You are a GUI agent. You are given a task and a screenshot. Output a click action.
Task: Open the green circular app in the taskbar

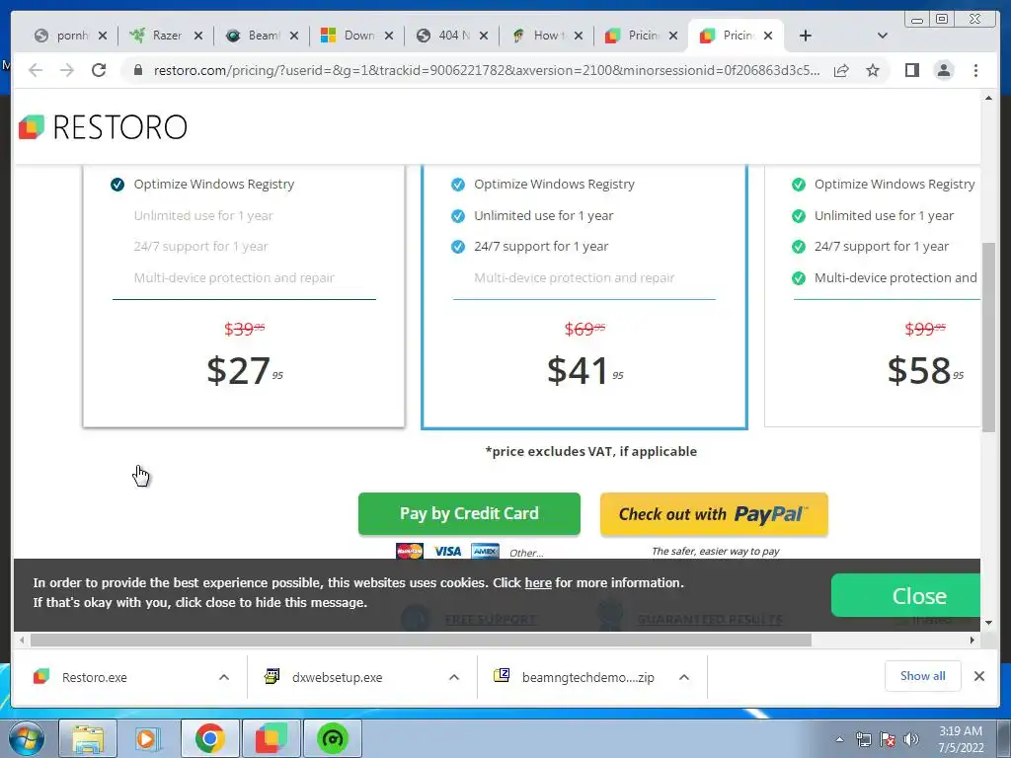click(332, 738)
